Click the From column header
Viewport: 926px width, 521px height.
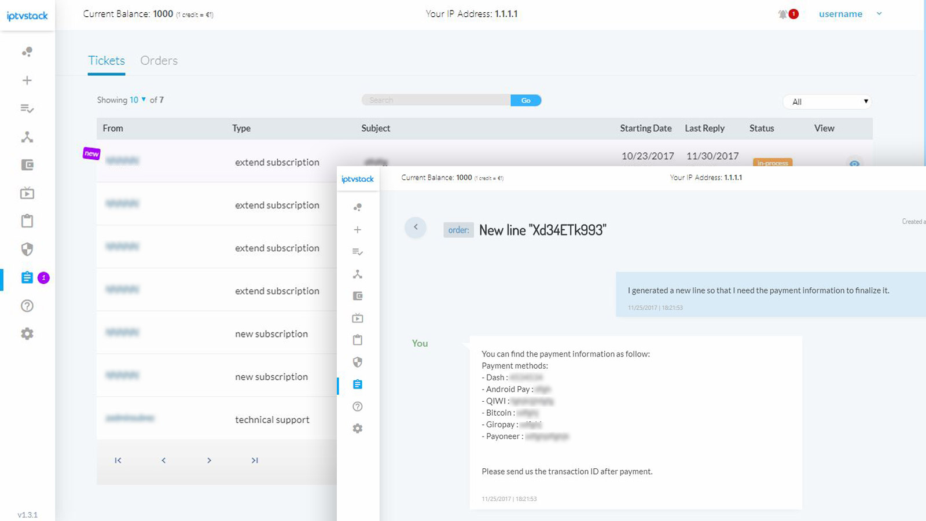(113, 129)
